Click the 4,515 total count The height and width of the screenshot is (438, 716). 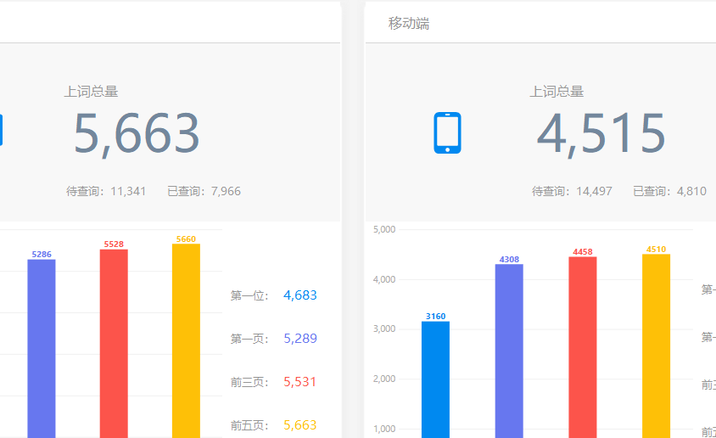click(x=601, y=134)
